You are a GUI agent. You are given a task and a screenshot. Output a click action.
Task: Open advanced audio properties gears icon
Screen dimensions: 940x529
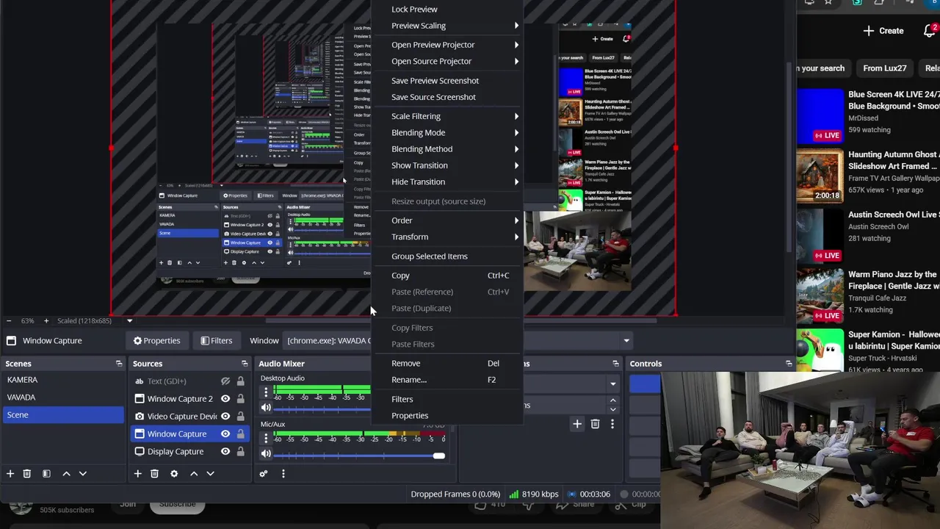264,474
